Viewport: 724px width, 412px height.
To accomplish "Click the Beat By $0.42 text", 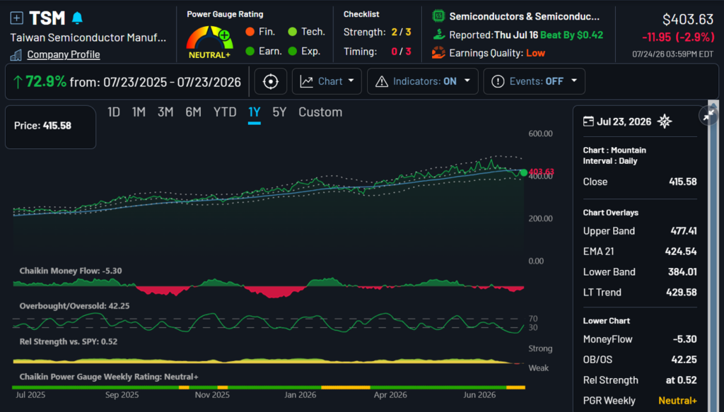I will (571, 35).
